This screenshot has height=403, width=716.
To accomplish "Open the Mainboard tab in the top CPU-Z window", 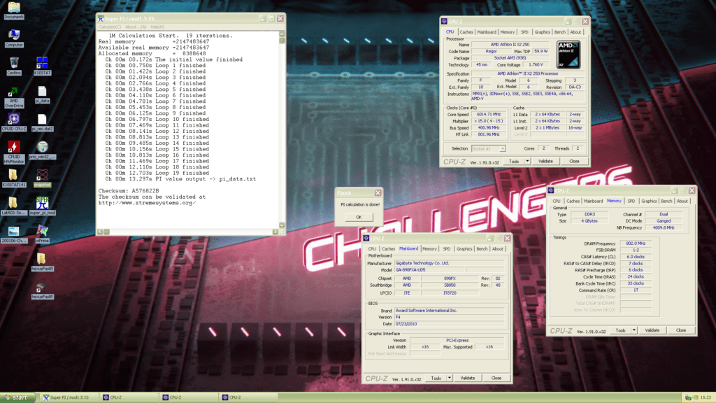I will click(487, 32).
